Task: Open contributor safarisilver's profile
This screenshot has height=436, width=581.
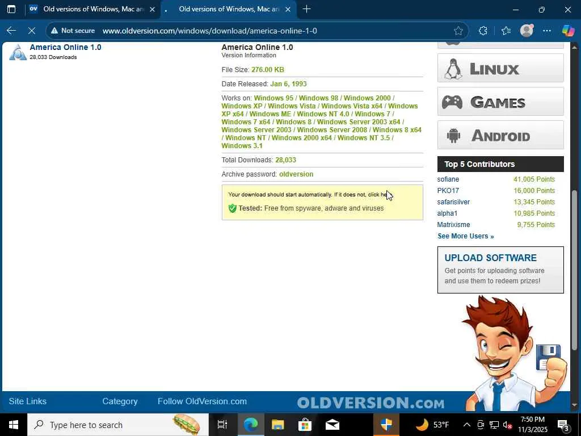Action: 453,202
